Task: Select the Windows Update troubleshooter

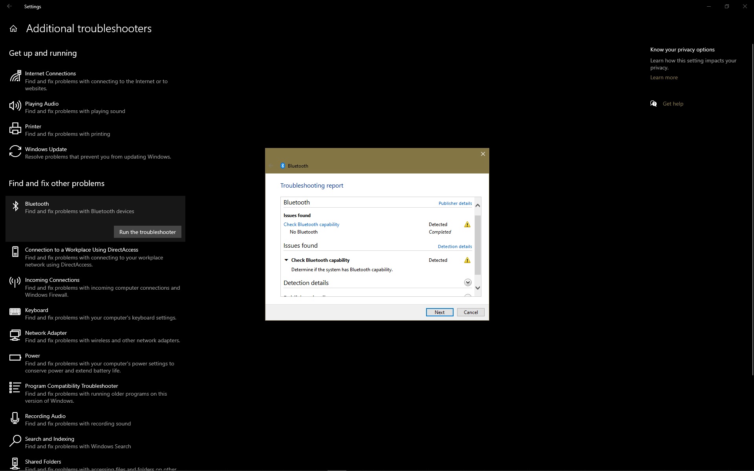Action: [x=95, y=153]
